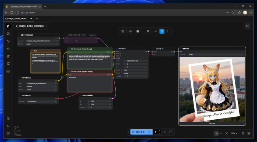Open the templates sidebar icon
Image resolution: width=257 pixels, height=142 pixels.
[x=8, y=71]
